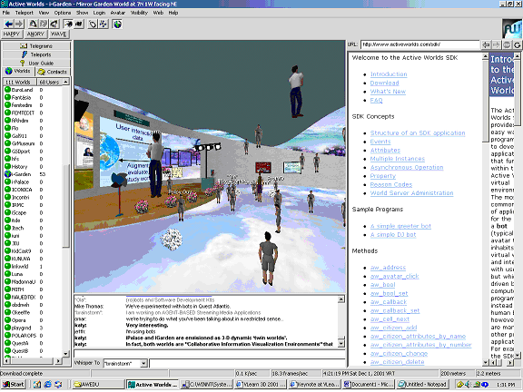
Task: Click the near avatar in gray shorts
Action: point(268,259)
